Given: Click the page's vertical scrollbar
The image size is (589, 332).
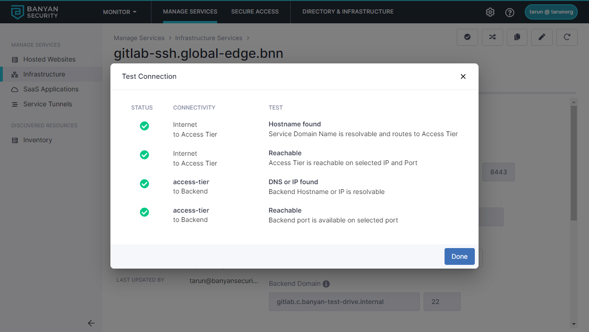Looking at the screenshot, I should 574,163.
